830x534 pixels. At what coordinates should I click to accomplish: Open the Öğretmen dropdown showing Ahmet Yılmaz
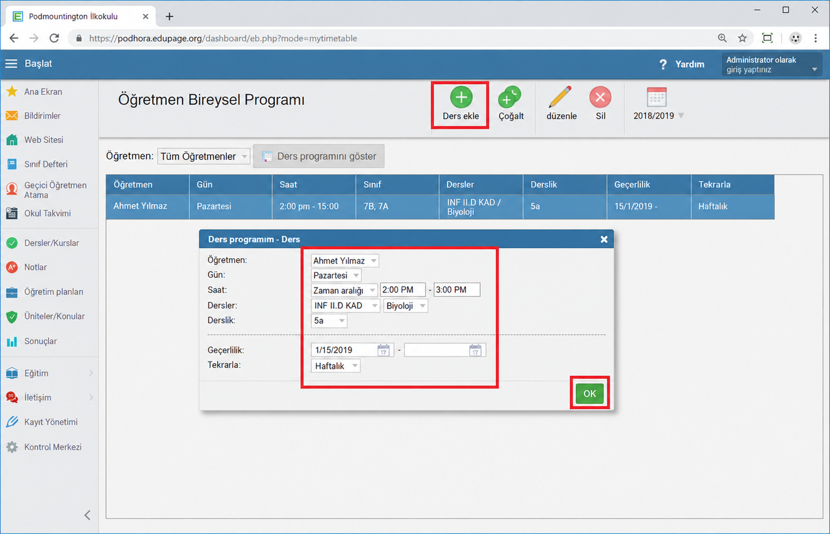(x=345, y=260)
